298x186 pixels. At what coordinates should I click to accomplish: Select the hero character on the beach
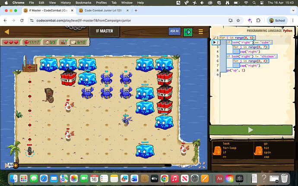point(30,151)
